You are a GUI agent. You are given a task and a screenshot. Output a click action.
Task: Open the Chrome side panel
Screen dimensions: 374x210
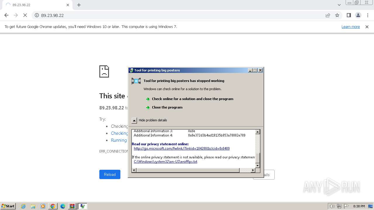(x=349, y=15)
